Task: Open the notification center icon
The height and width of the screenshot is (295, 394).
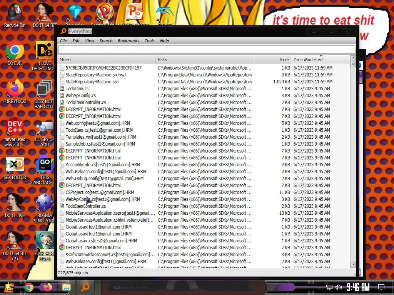Action: [381, 287]
